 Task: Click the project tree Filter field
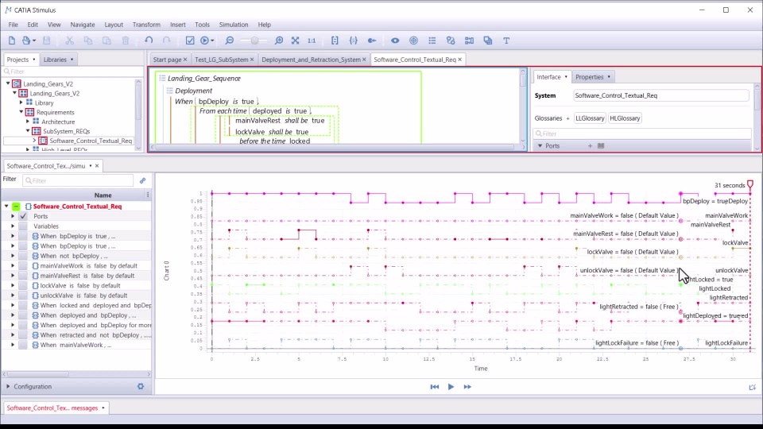[x=73, y=71]
